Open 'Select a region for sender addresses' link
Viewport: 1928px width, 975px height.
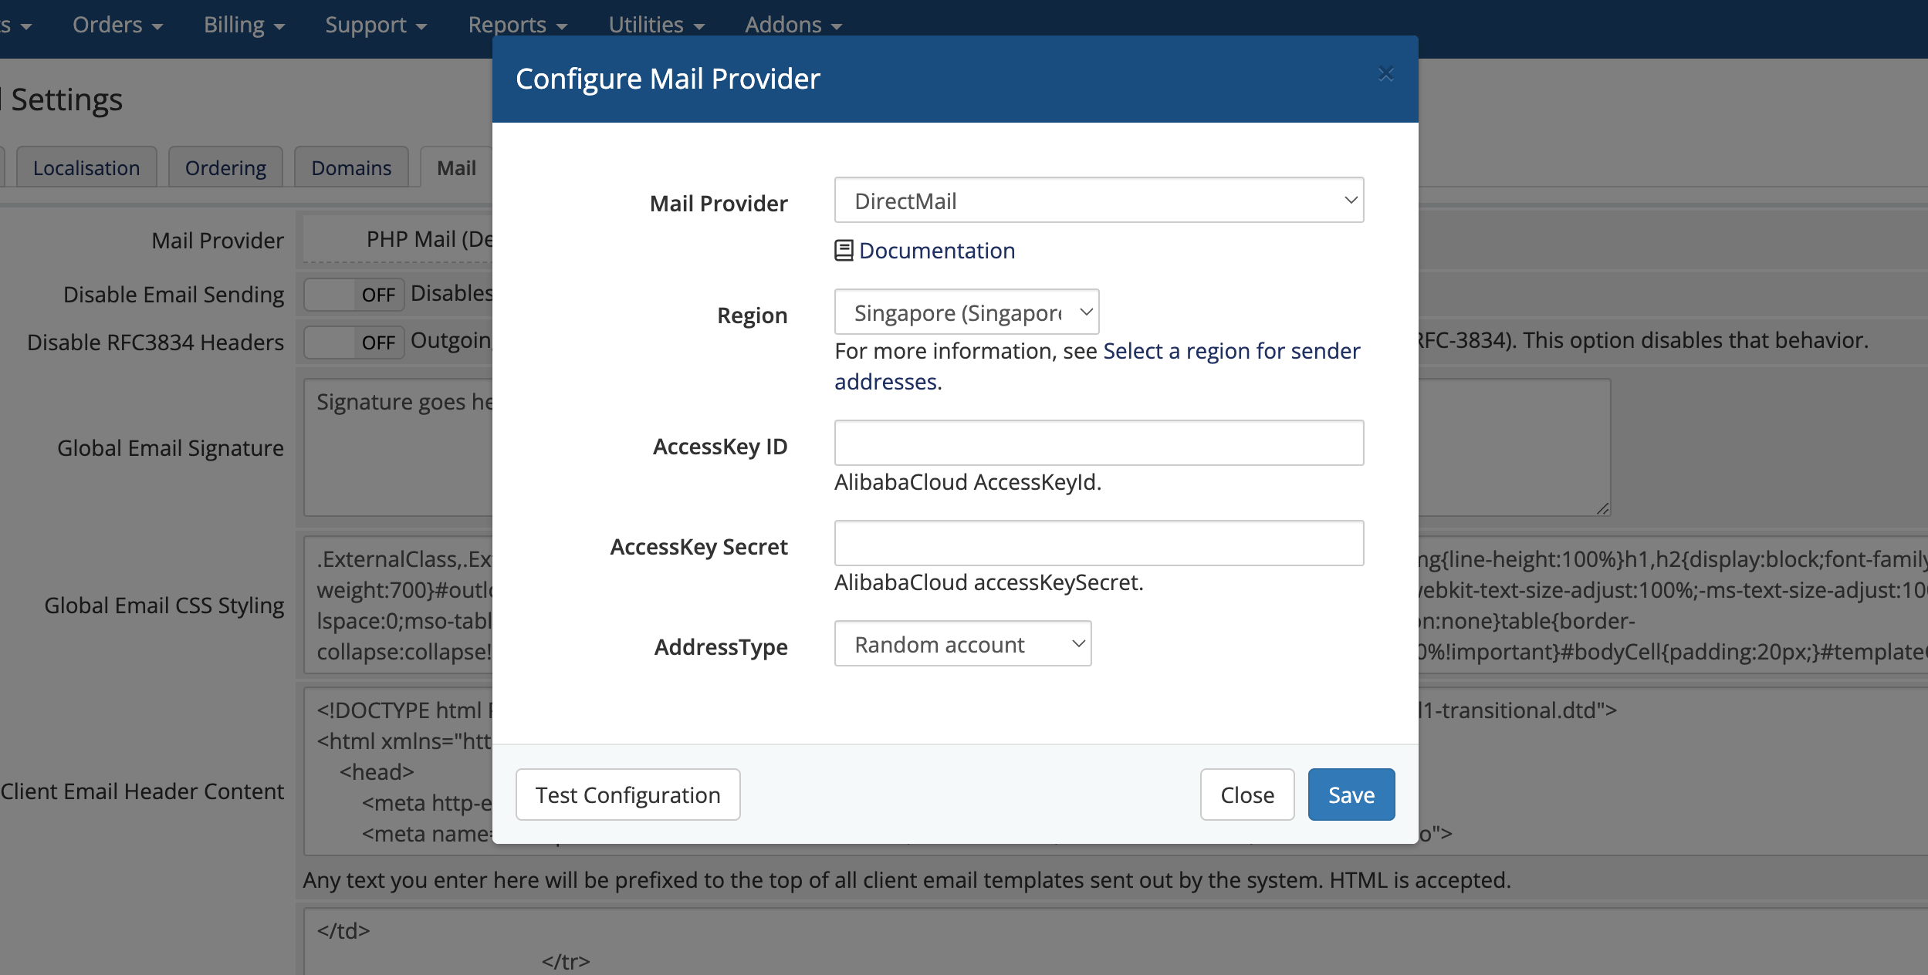[1097, 366]
